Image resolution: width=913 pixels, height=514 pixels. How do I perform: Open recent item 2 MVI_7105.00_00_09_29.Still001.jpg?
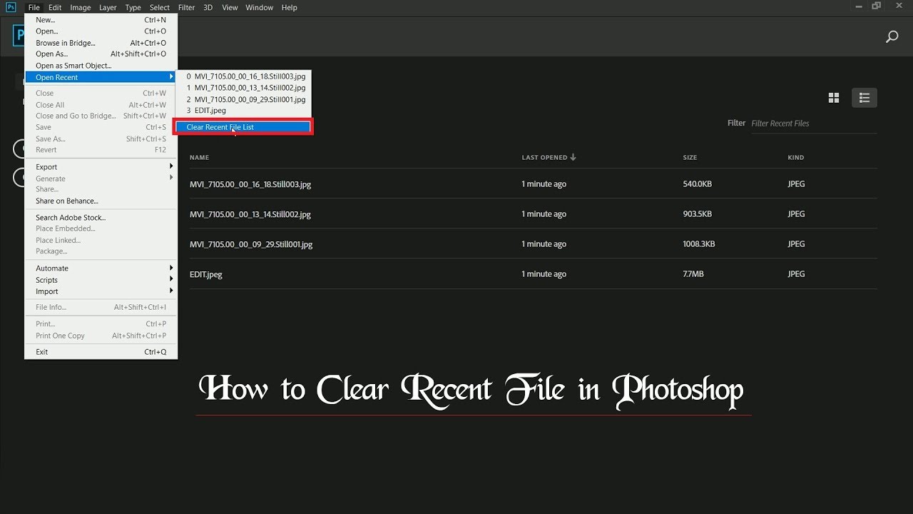(243, 99)
